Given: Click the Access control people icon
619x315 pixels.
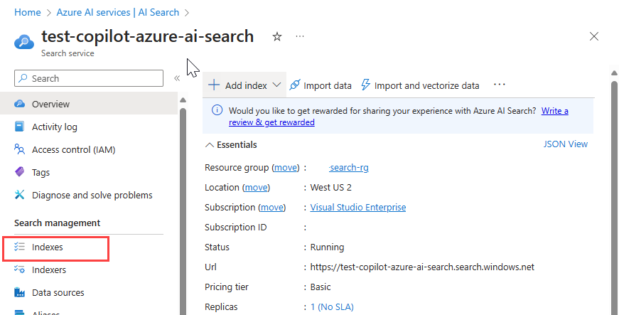Looking at the screenshot, I should tap(19, 149).
